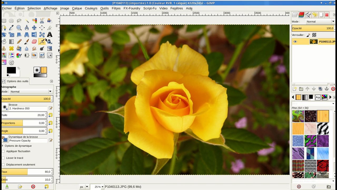Viewport: 337px width, 190px height.
Task: Create a new layer from layers panel
Action: point(295,89)
